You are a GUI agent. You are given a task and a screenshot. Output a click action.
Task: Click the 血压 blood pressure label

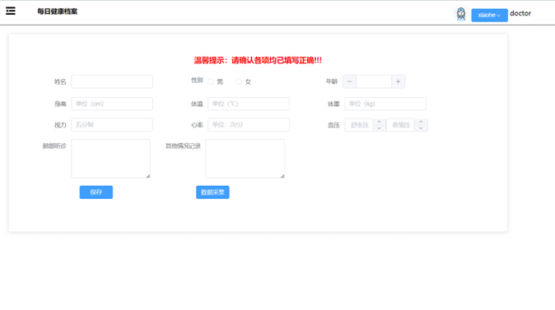[x=333, y=125]
